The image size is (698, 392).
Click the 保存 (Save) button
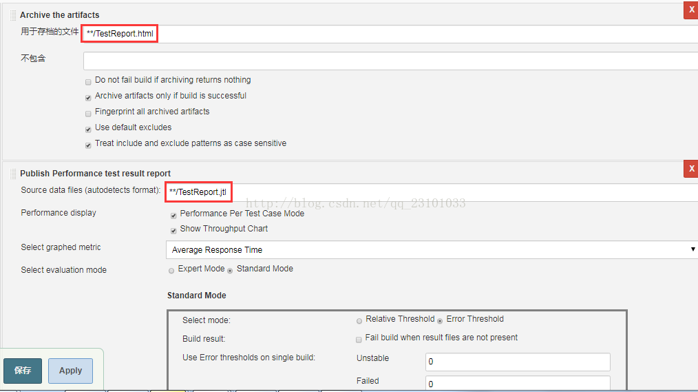23,371
